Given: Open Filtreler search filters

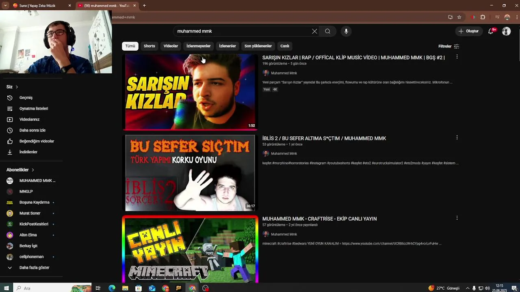Looking at the screenshot, I should pyautogui.click(x=449, y=46).
